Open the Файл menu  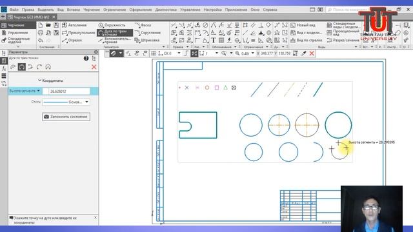tap(14, 10)
